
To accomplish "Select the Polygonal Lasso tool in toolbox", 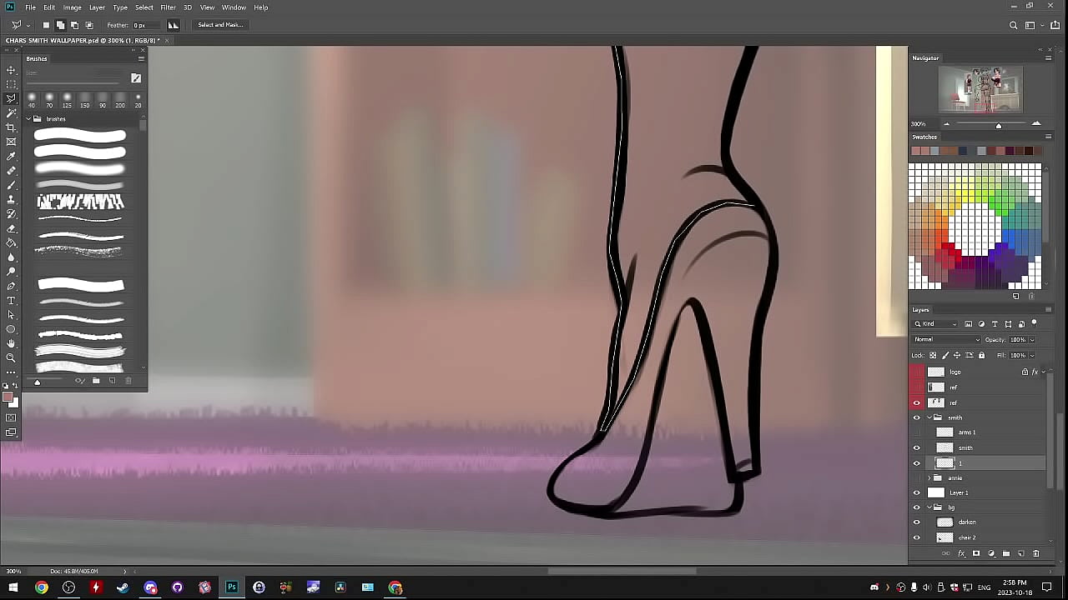I will (x=11, y=98).
